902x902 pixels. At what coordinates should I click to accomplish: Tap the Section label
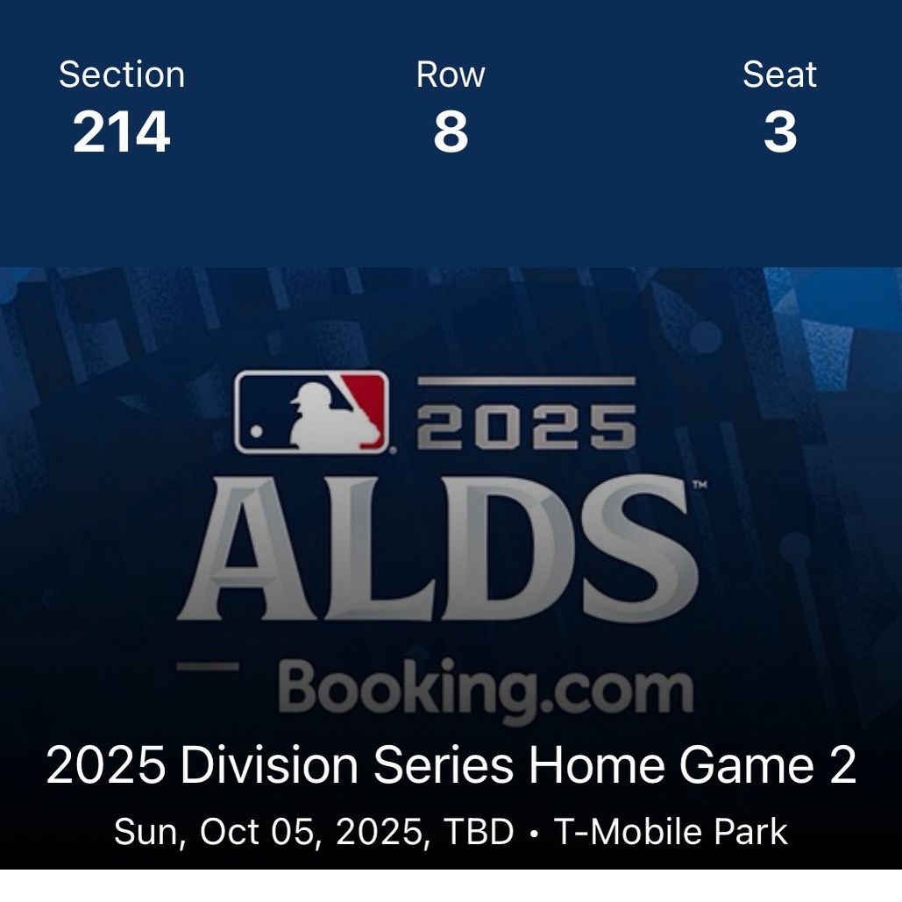(122, 75)
